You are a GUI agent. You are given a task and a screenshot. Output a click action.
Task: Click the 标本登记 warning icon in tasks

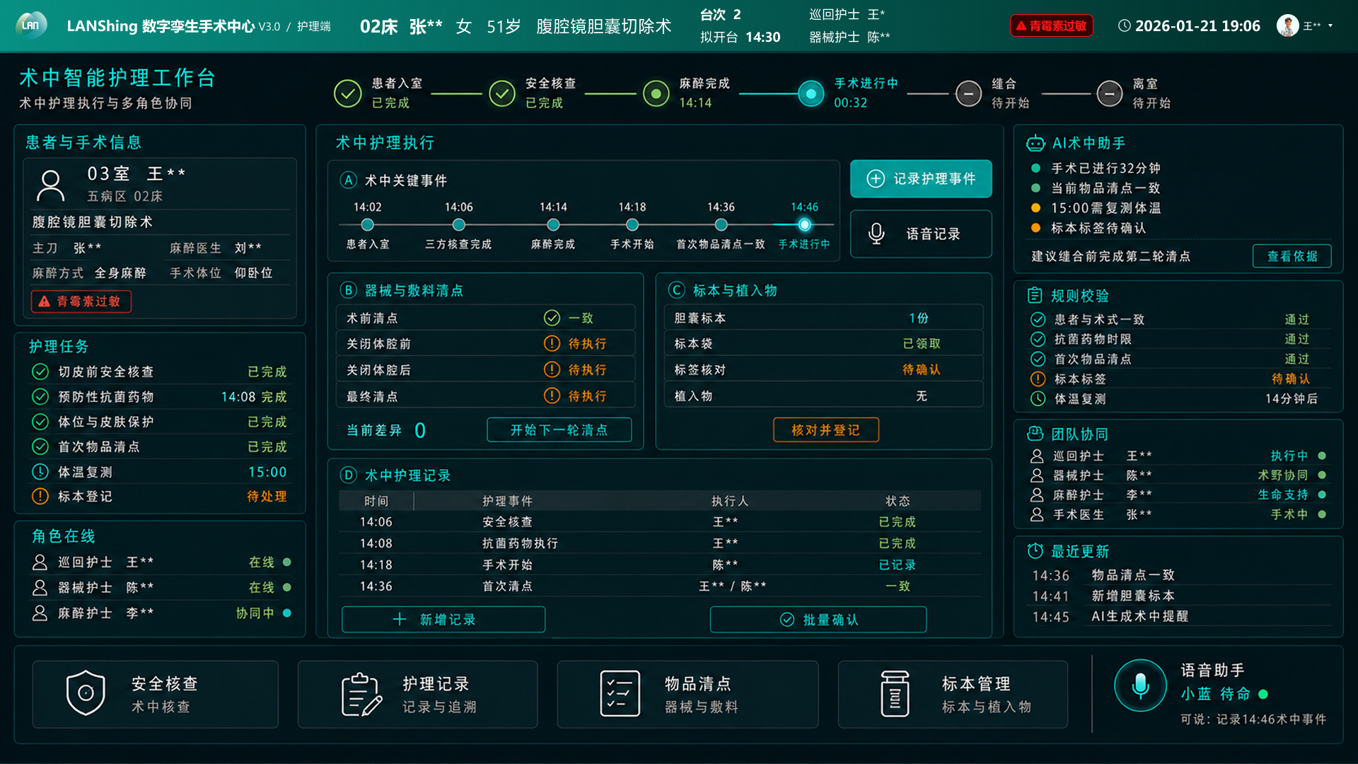[x=40, y=497]
